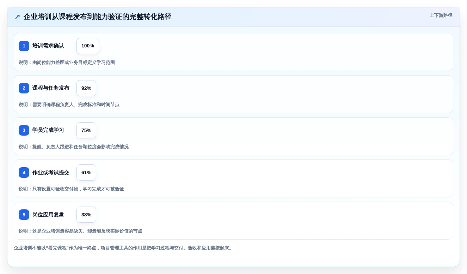Click the step 2 number badge
The height and width of the screenshot is (274, 467).
click(24, 88)
